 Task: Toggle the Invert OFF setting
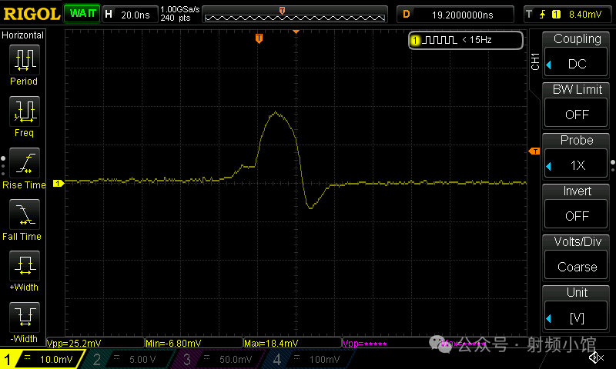point(577,215)
